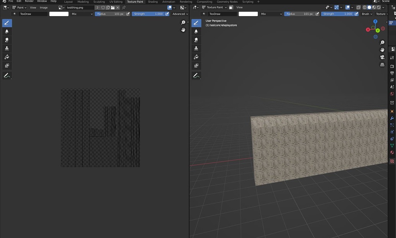Browse linked image dropdown beside testthing.png
Screen dimensions: 396x238
click(x=61, y=8)
